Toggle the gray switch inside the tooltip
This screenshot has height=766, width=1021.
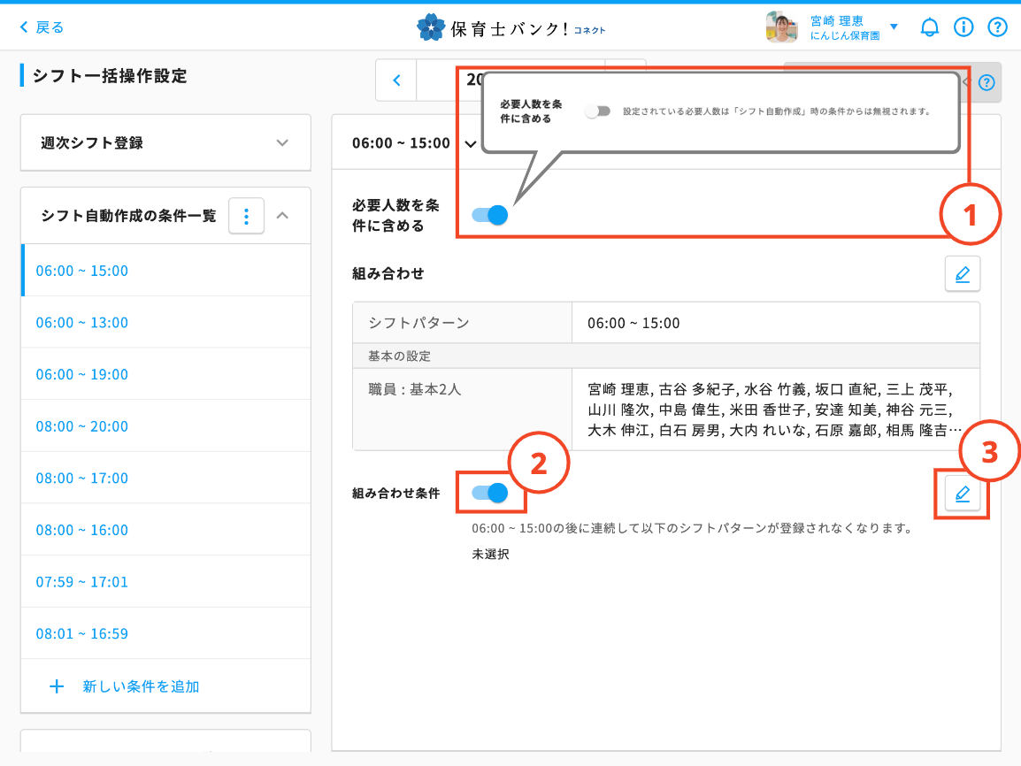pos(598,111)
